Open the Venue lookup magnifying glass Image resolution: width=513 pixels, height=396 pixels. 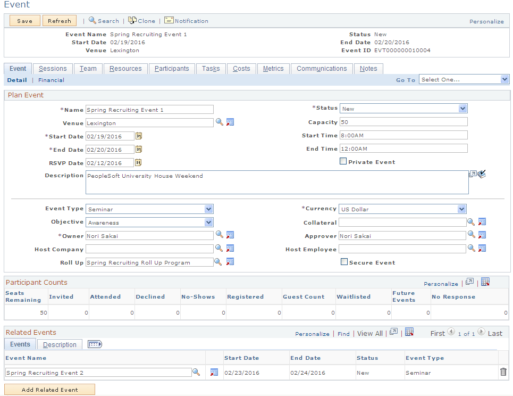point(220,122)
